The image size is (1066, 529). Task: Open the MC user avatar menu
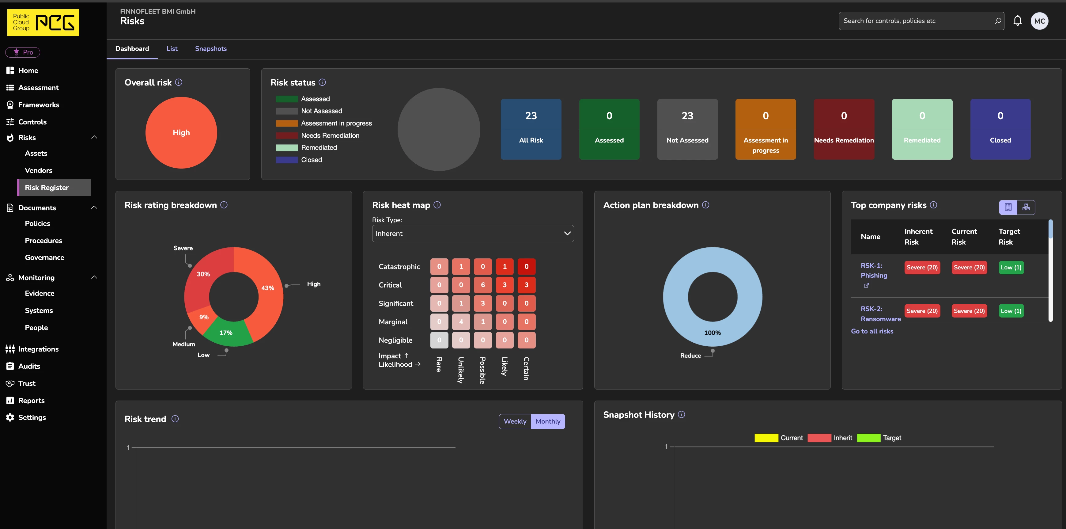coord(1039,21)
